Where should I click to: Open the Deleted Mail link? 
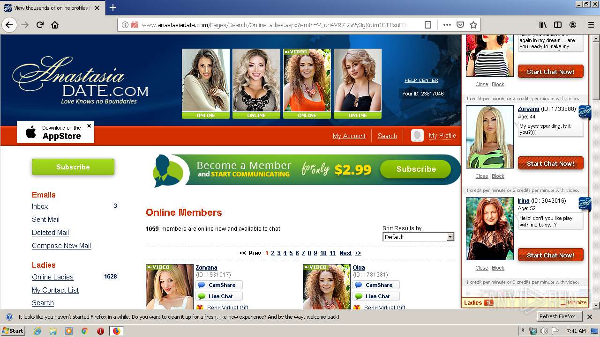(x=50, y=233)
